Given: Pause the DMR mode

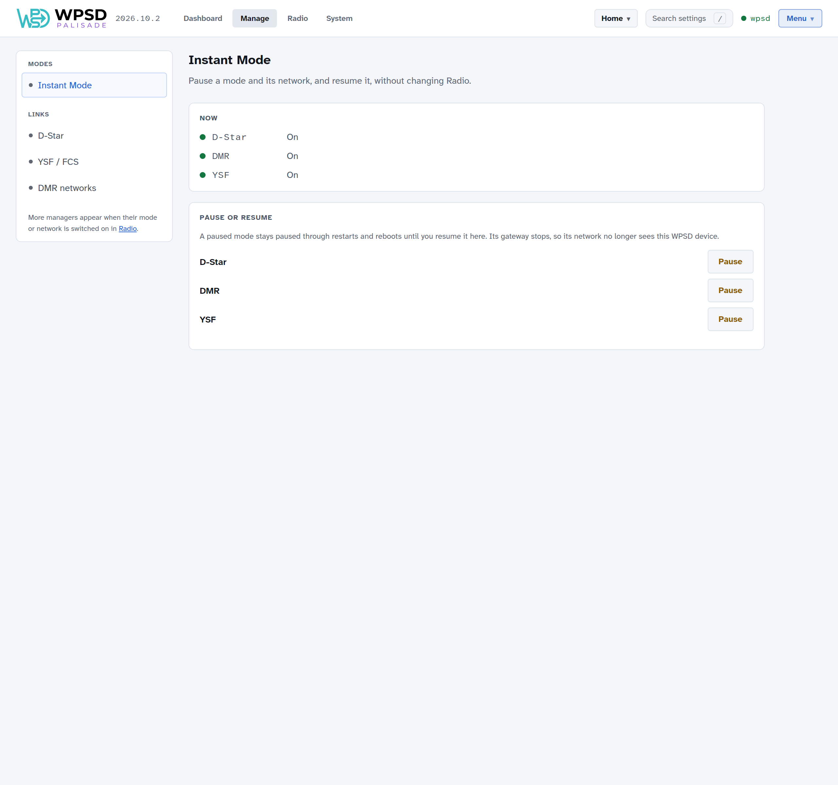Looking at the screenshot, I should (730, 290).
